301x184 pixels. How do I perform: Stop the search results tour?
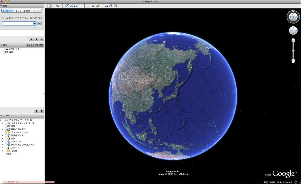[37, 39]
